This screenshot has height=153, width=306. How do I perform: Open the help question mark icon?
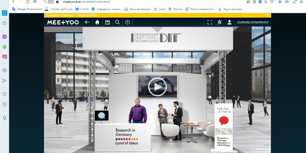coord(127,22)
